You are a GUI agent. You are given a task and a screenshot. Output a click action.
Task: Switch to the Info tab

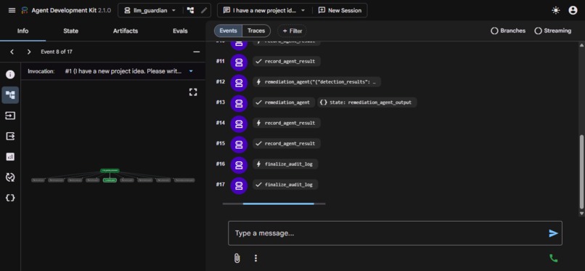22,31
